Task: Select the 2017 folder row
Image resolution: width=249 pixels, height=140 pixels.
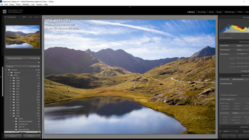Action: pos(23,108)
